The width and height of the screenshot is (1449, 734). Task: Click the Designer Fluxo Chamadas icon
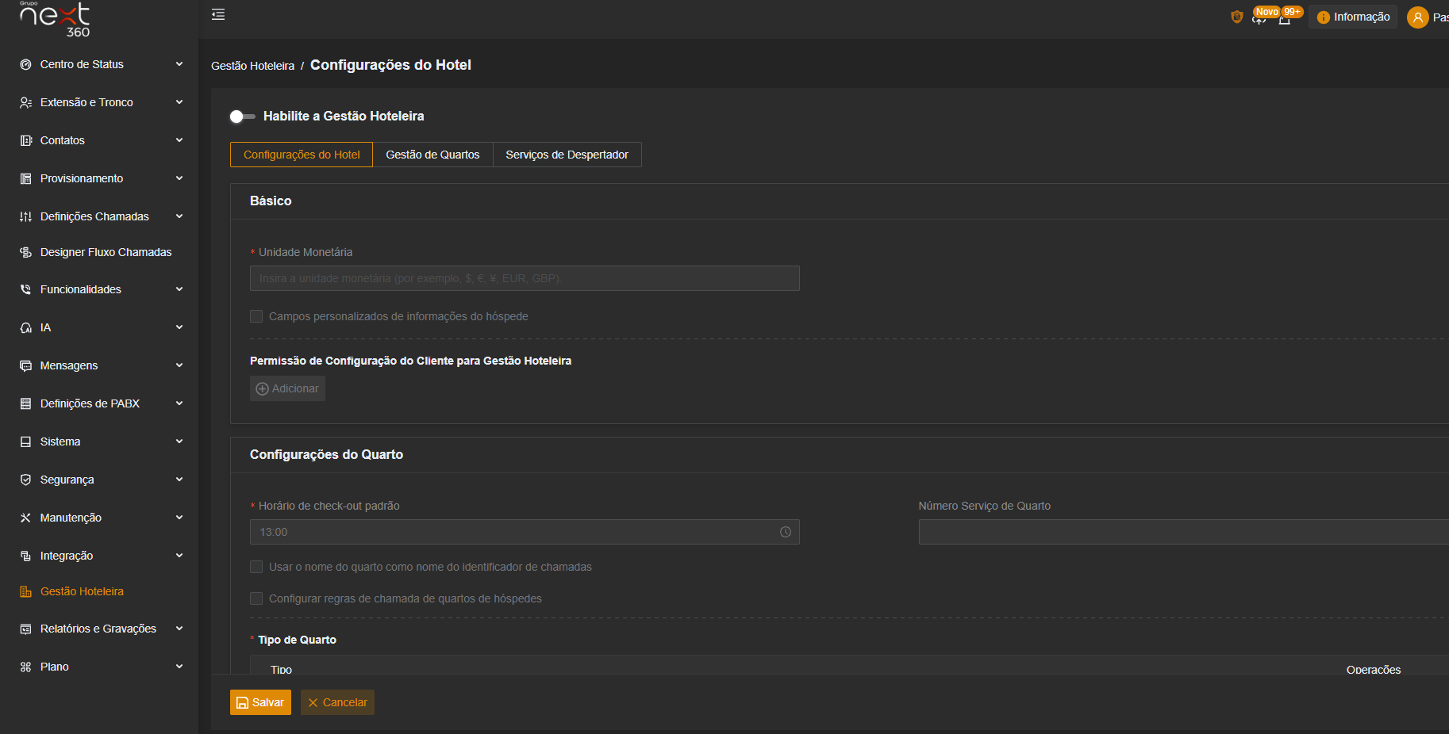click(x=25, y=252)
